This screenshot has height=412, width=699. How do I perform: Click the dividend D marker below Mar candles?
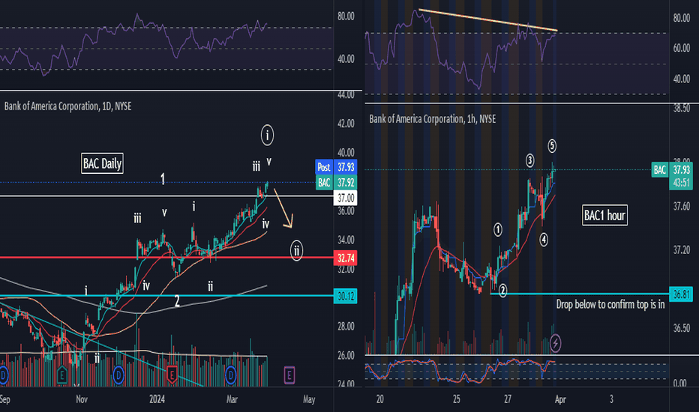(230, 375)
